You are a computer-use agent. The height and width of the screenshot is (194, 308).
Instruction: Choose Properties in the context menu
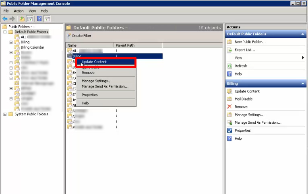[106, 95]
